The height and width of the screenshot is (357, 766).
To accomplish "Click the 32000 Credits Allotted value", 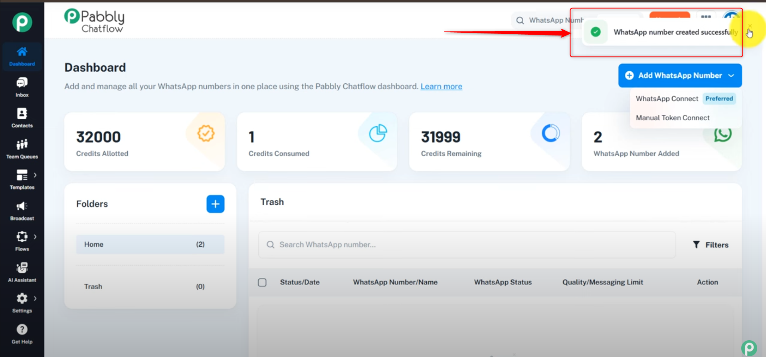I will pos(98,137).
